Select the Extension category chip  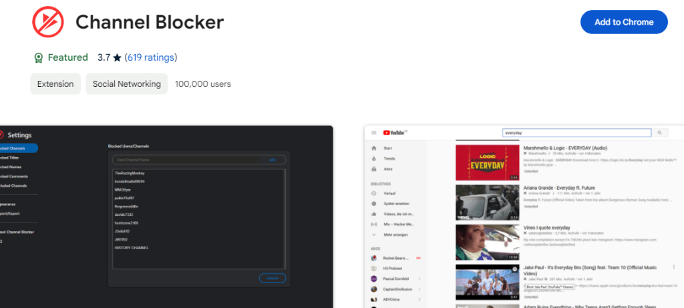click(x=55, y=84)
